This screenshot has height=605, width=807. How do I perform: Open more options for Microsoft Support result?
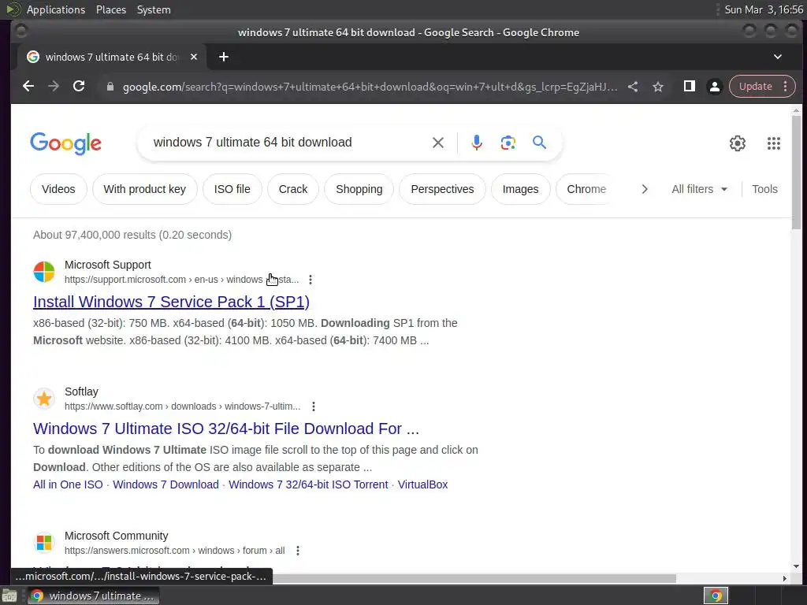[x=311, y=280]
